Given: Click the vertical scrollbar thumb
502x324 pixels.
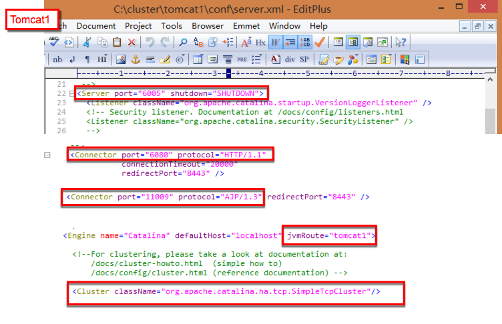Looking at the screenshot, I should [x=490, y=121].
